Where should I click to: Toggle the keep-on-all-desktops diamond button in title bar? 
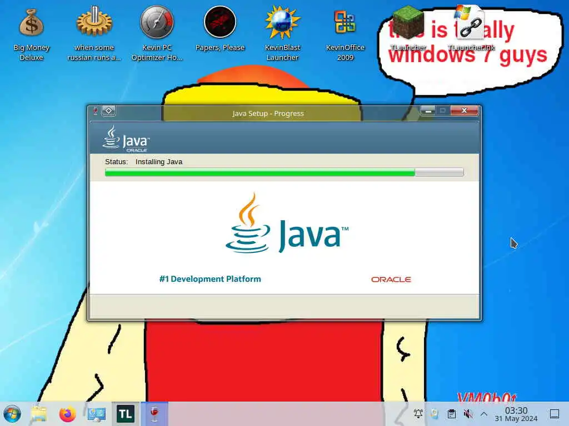click(x=108, y=110)
